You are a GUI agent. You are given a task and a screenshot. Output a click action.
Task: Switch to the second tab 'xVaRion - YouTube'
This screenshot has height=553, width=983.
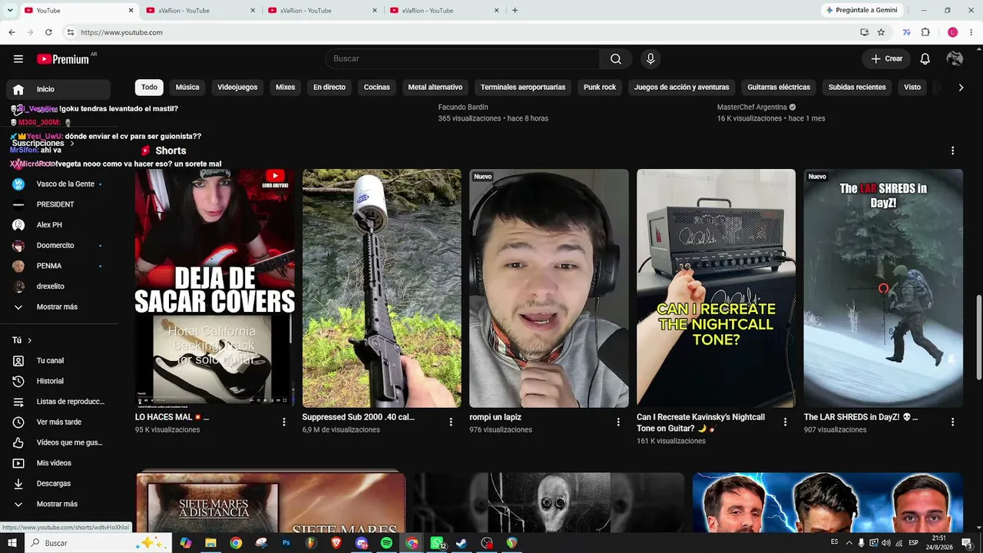click(200, 10)
